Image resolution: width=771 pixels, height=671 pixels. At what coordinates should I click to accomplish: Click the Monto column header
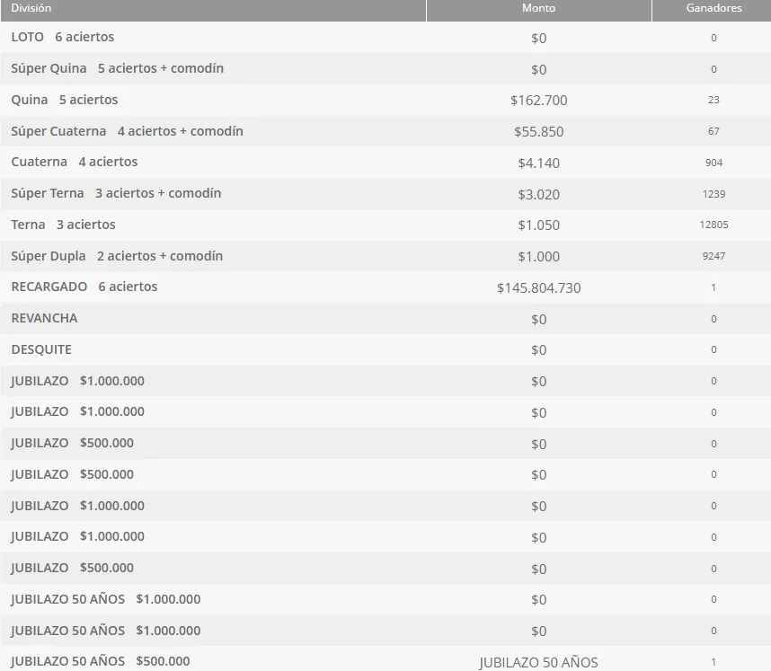coord(538,8)
